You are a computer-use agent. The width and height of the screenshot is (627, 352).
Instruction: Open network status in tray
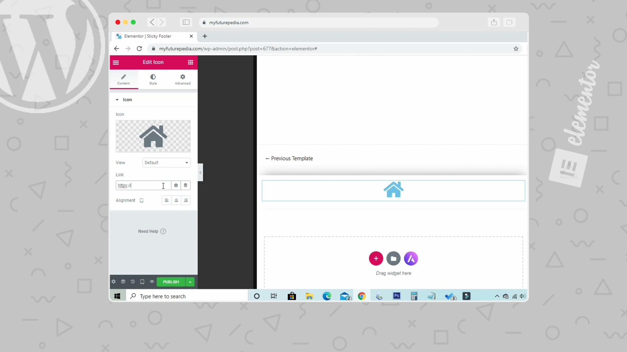coord(515,296)
